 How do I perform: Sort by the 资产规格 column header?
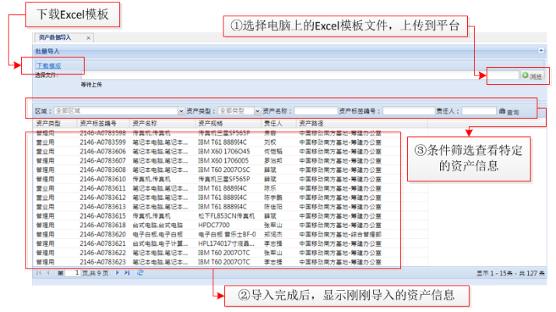tap(228, 123)
